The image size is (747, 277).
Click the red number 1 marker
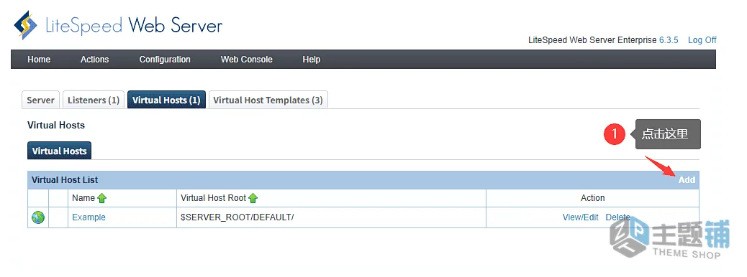coord(614,134)
